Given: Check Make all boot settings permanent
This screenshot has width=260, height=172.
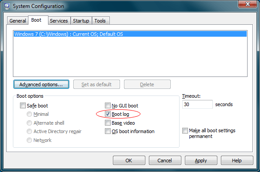Looking at the screenshot, I should click(185, 130).
